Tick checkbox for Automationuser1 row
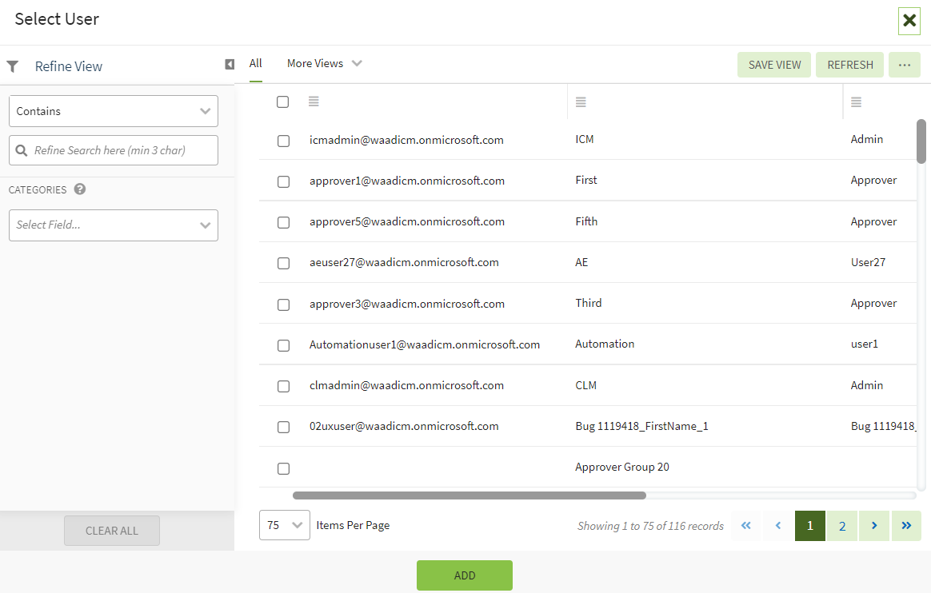Screen dimensions: 931x593 [x=283, y=345]
